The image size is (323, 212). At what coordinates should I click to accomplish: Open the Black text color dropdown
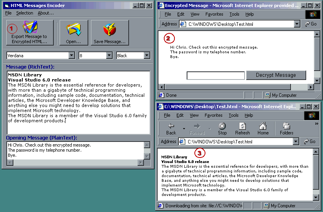tap(147, 55)
